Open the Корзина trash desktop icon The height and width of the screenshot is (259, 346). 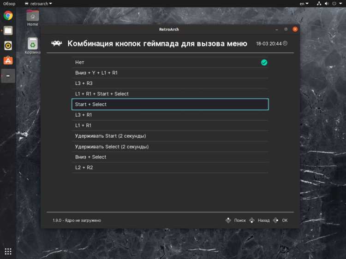pos(32,46)
